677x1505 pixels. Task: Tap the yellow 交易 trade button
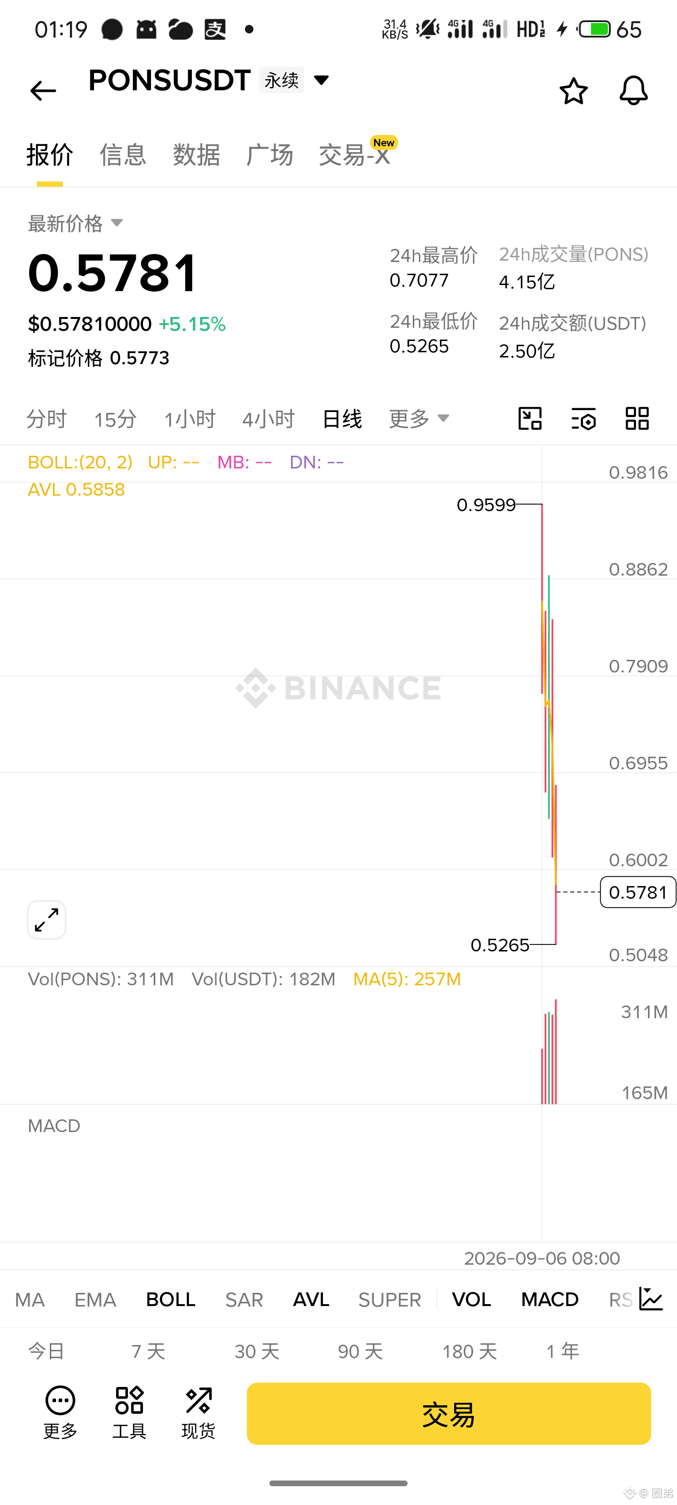[x=449, y=1414]
